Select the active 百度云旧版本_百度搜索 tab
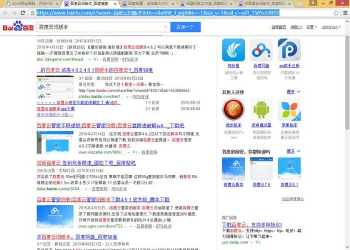350x250 pixels. coord(90,4)
